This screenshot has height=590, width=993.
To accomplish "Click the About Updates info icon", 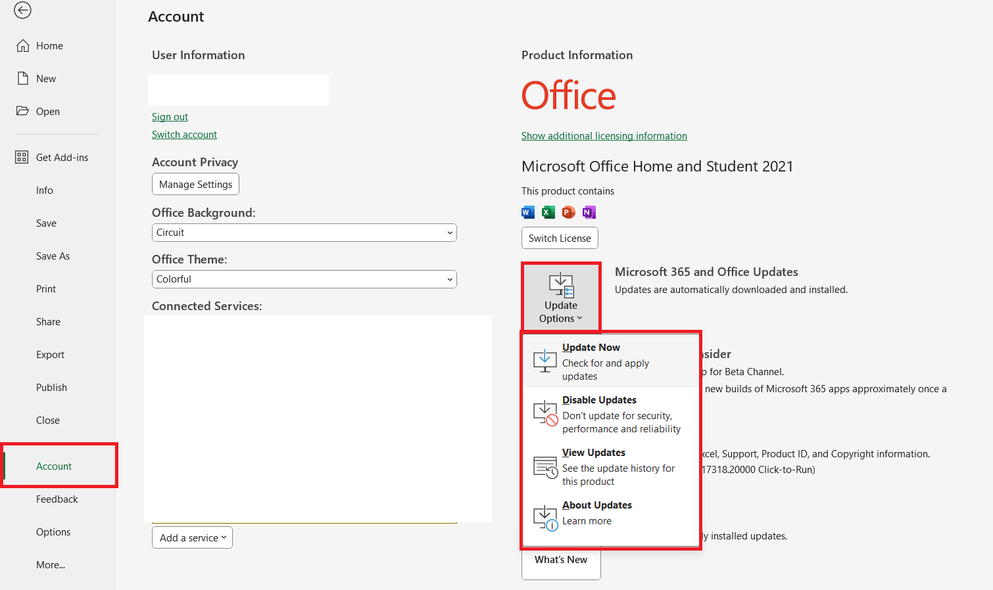I will [x=545, y=518].
